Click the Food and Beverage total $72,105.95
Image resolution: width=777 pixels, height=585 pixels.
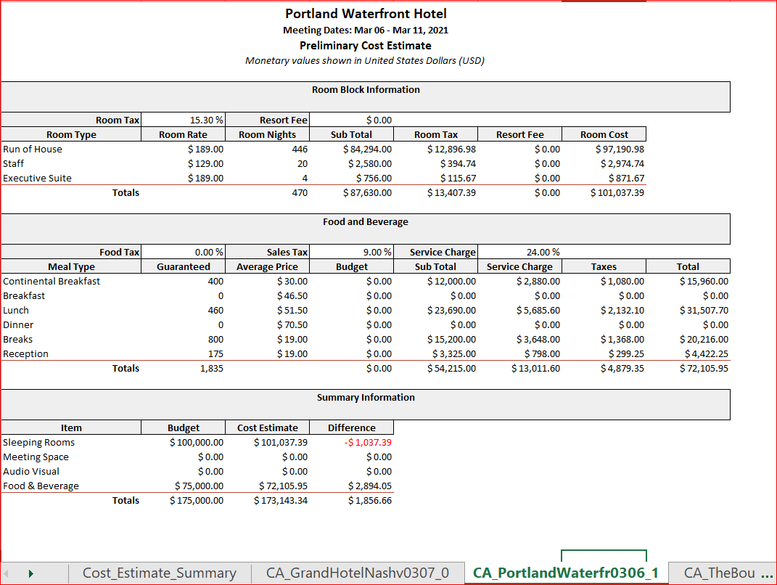(687, 368)
